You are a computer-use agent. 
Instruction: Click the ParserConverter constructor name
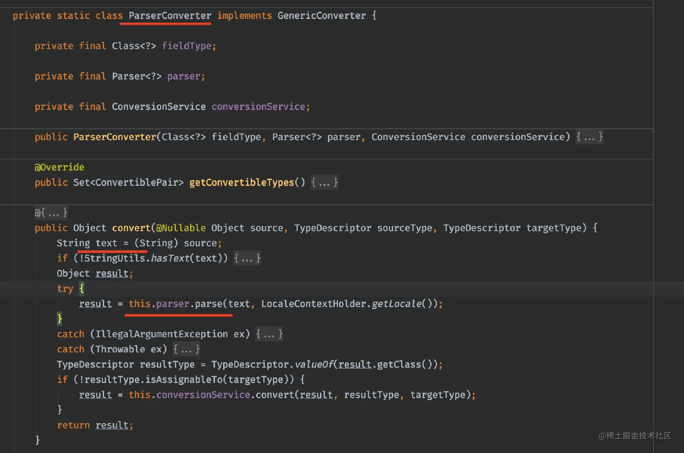point(114,137)
